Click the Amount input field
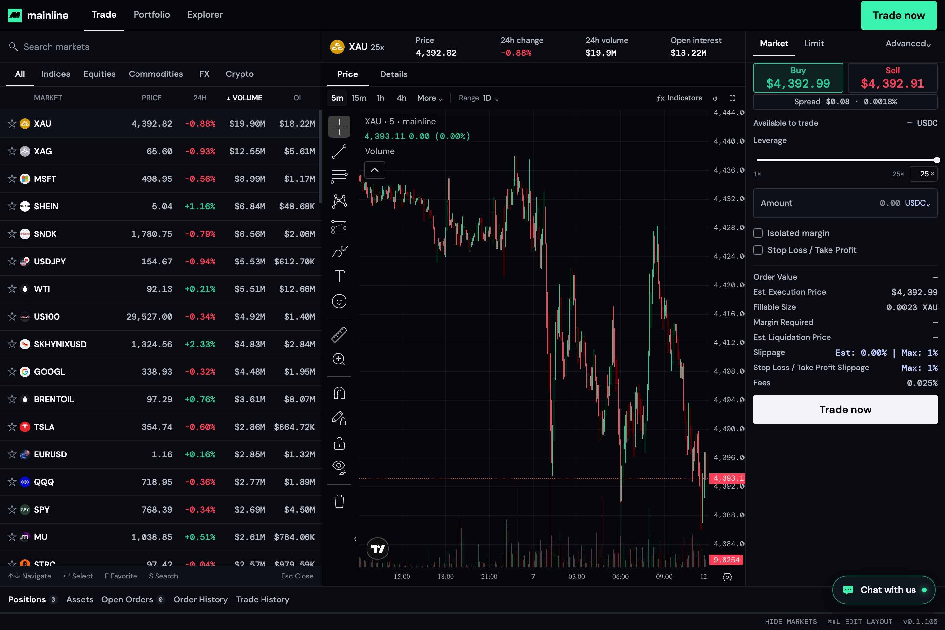945x630 pixels. (x=845, y=203)
